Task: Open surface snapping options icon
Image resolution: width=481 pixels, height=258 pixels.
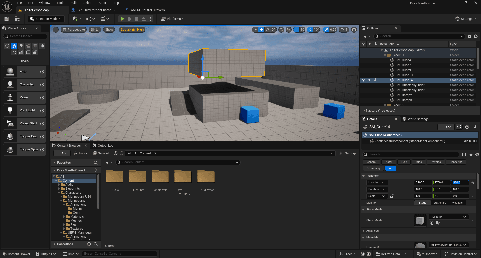Action: (289, 30)
